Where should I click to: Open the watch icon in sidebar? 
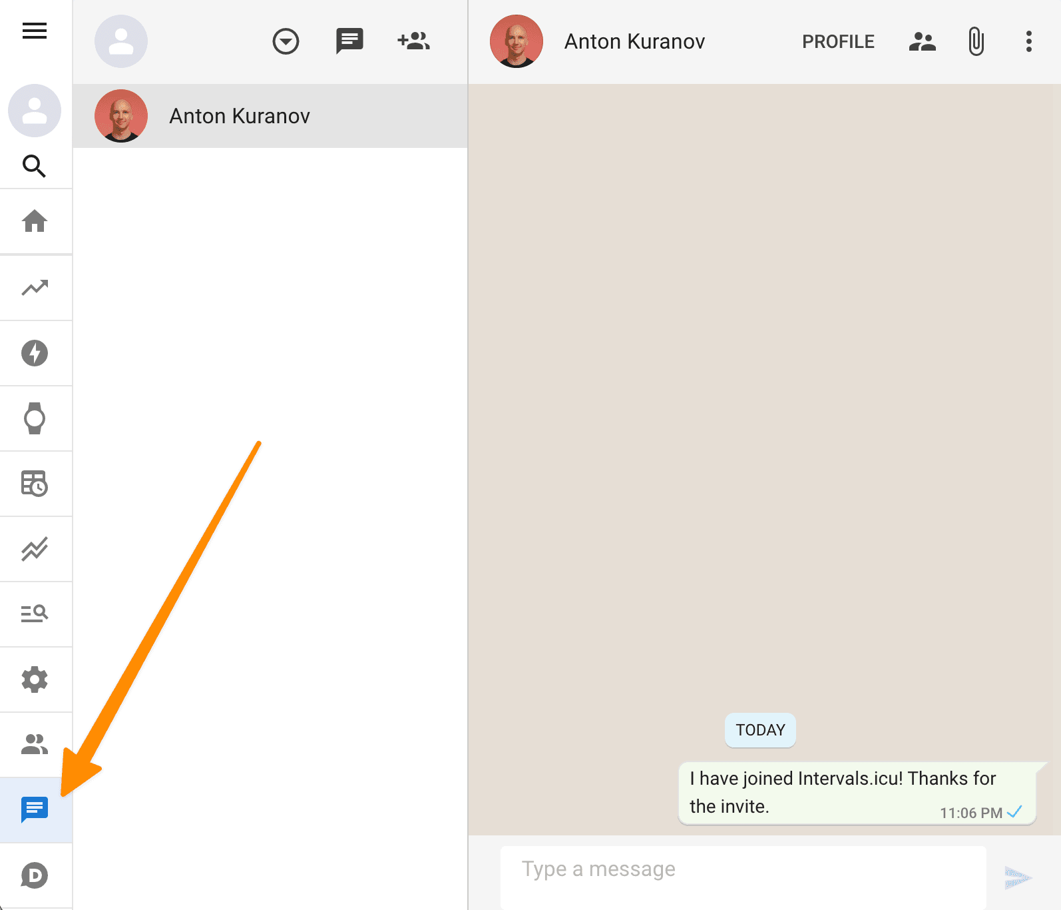[x=35, y=418]
